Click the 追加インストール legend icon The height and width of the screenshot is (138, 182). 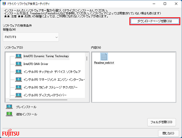pos(9,114)
